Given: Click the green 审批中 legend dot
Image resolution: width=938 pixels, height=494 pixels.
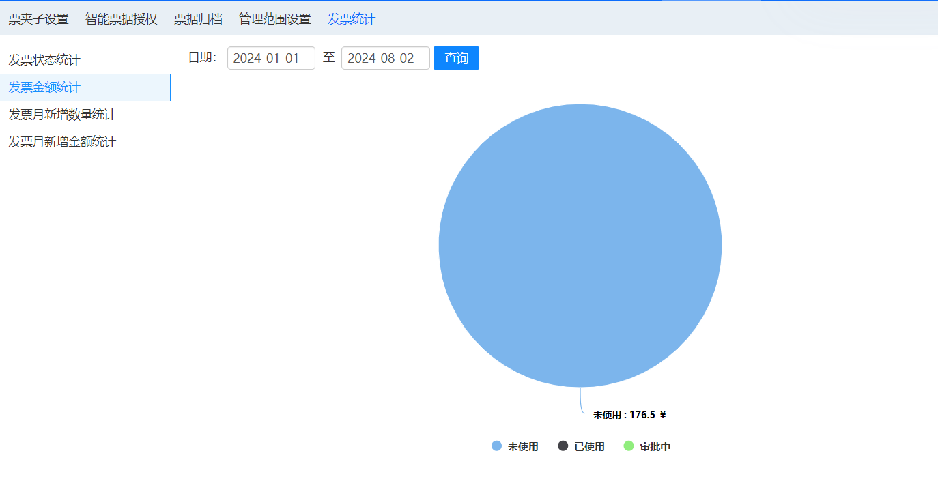Looking at the screenshot, I should 629,446.
